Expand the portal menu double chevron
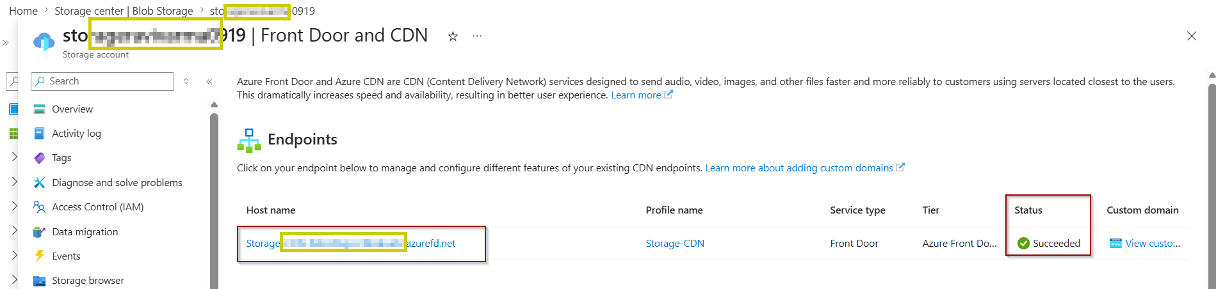Image resolution: width=1216 pixels, height=289 pixels. 6,43
